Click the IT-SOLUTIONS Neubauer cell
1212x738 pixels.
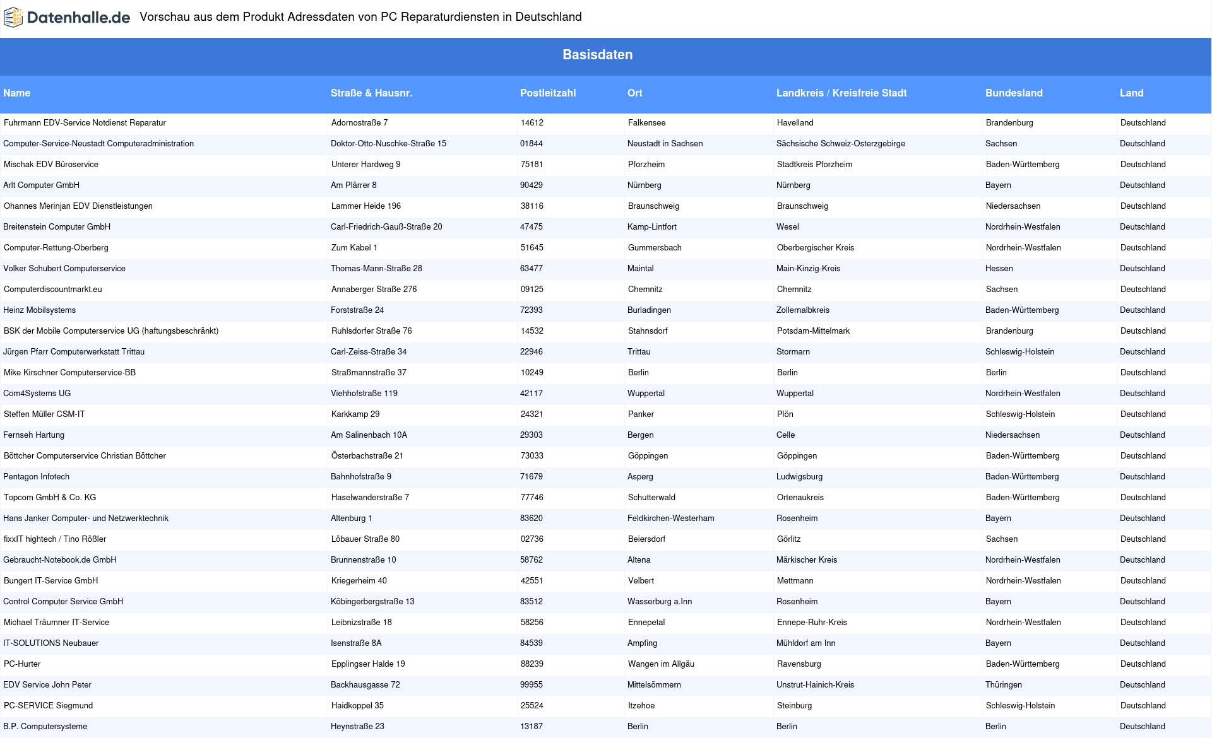coord(51,643)
